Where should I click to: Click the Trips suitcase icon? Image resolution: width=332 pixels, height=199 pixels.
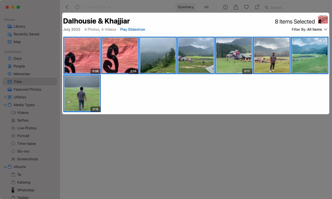[10, 82]
